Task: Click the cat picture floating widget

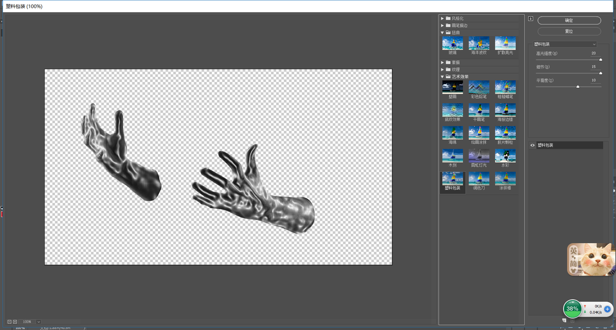Action: [591, 260]
